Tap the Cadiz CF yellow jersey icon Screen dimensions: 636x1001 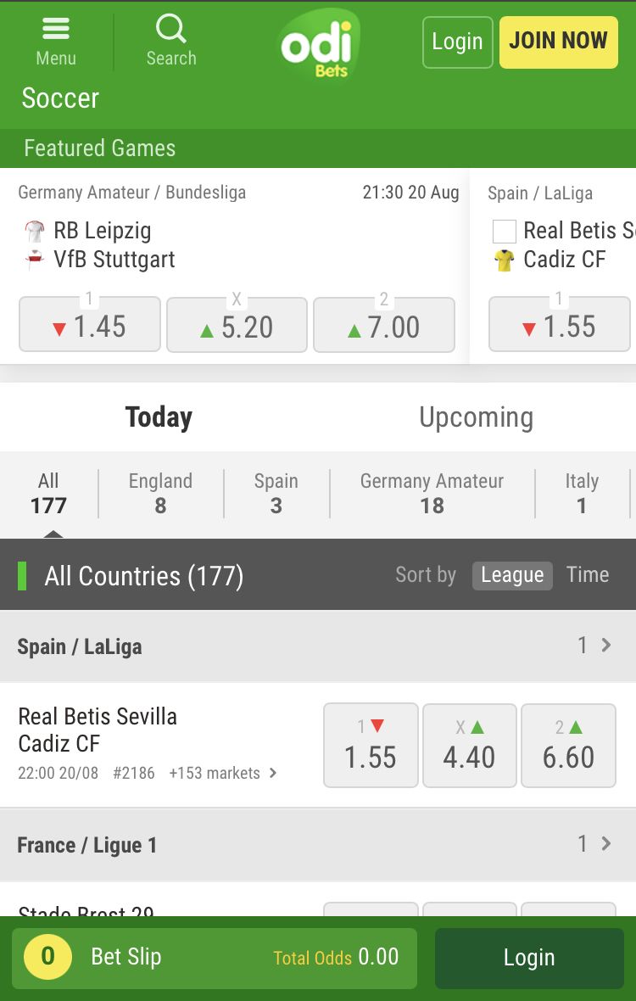coord(504,260)
